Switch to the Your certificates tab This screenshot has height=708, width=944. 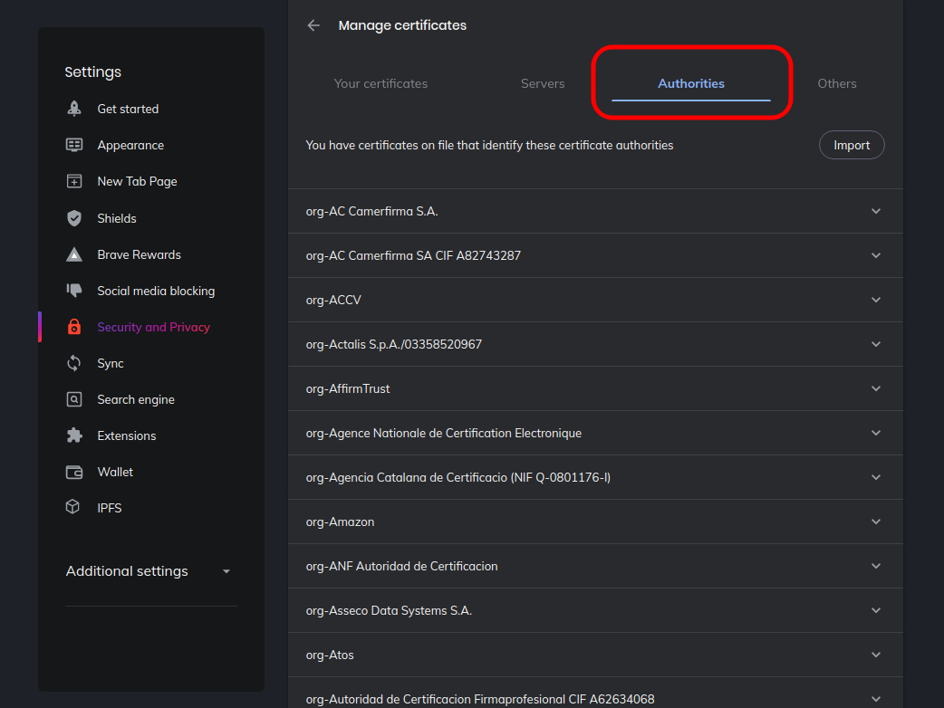point(380,83)
